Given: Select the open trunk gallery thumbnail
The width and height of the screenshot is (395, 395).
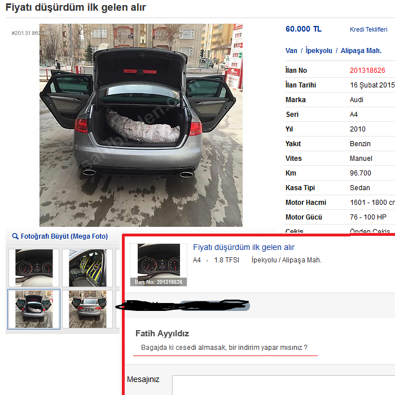Looking at the screenshot, I should [34, 309].
